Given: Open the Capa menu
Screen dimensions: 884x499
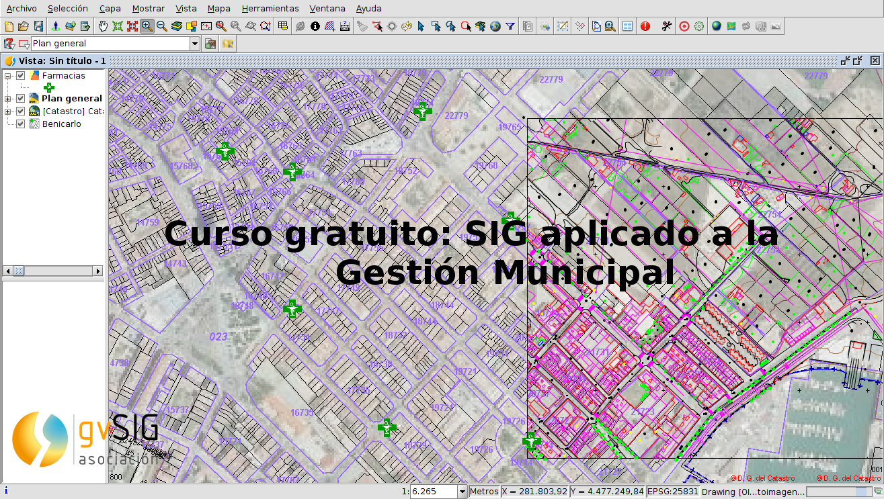Looking at the screenshot, I should coord(110,9).
